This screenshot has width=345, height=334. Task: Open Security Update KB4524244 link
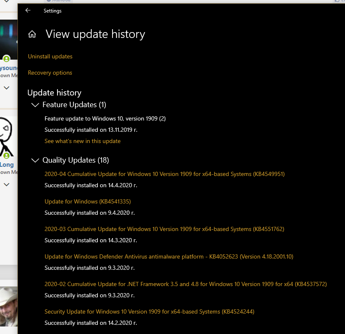pos(150,311)
